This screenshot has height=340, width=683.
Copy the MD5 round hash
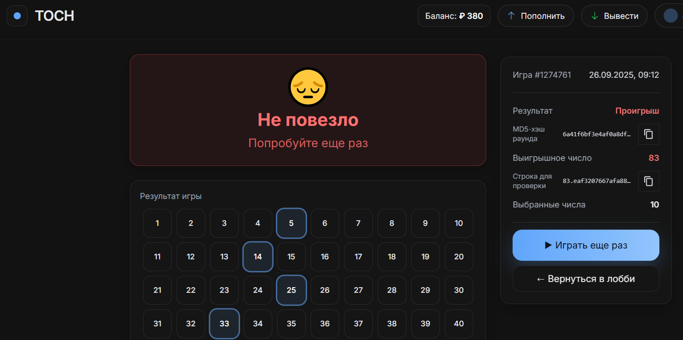[x=649, y=134]
